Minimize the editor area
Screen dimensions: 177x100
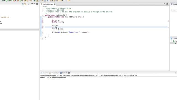click(x=165, y=4)
